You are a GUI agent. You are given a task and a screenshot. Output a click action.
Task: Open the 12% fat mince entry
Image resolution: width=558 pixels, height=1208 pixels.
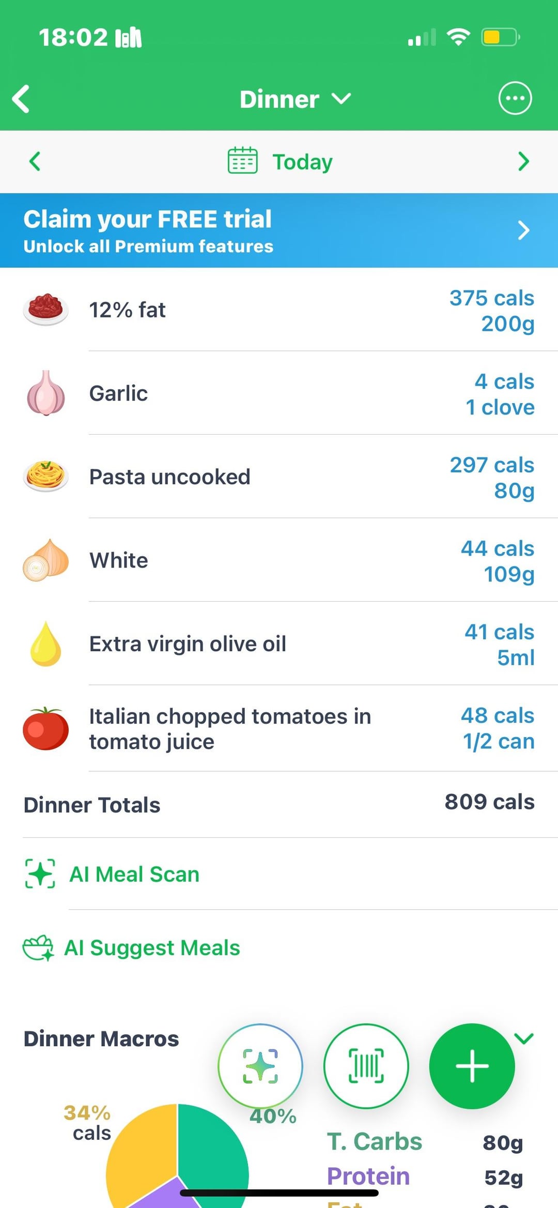pos(279,310)
